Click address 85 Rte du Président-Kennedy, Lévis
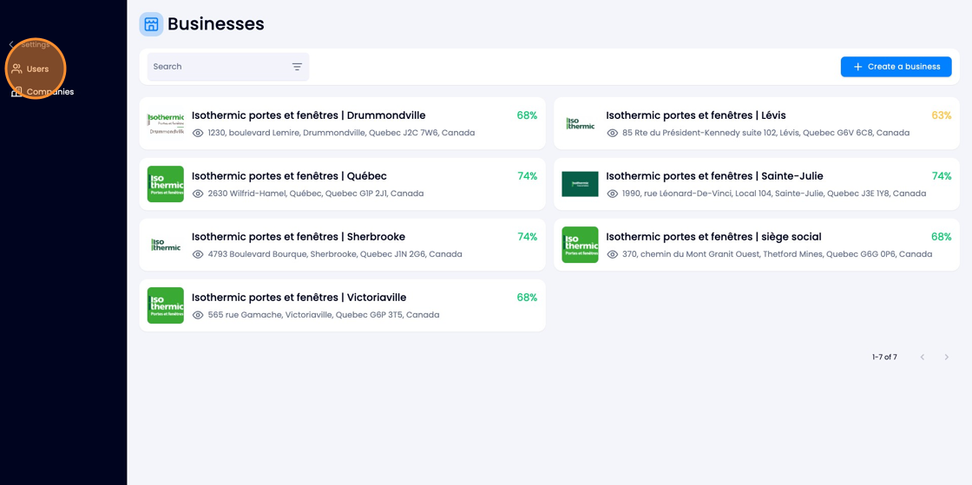The width and height of the screenshot is (972, 485). point(765,133)
